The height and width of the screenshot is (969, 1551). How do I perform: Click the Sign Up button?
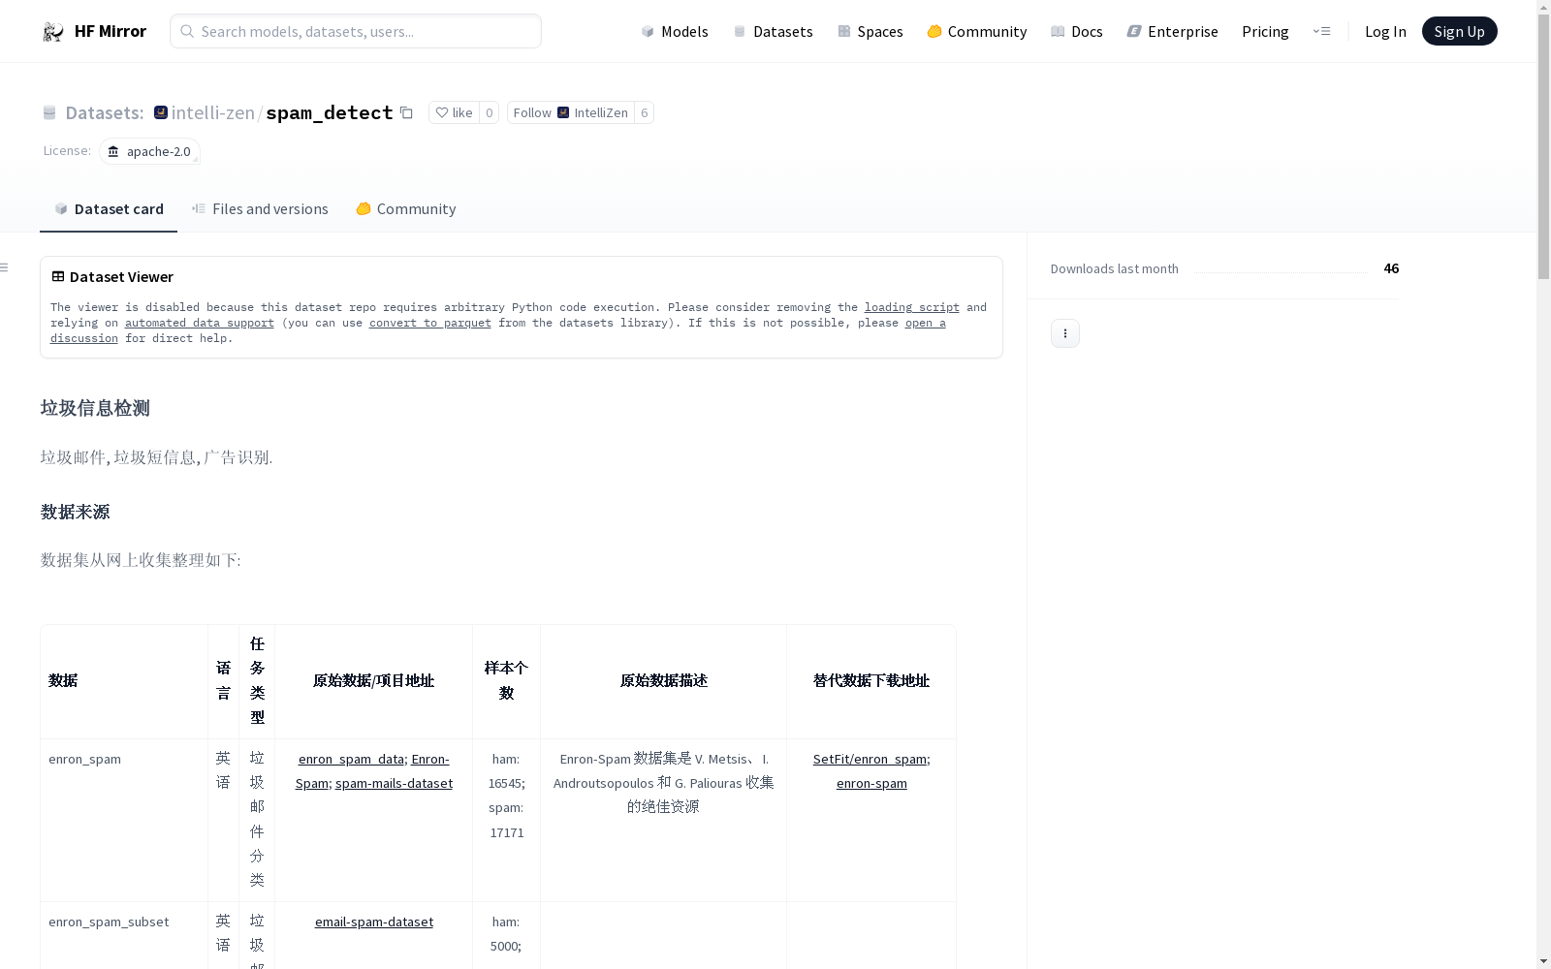point(1459,31)
